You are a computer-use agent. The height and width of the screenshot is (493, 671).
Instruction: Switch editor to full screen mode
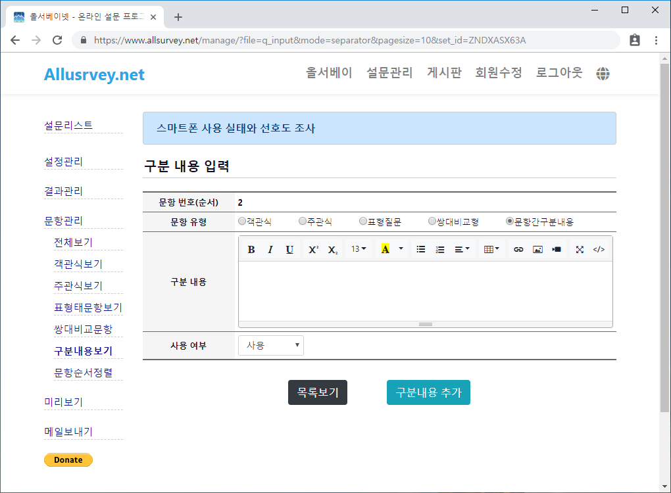point(580,250)
